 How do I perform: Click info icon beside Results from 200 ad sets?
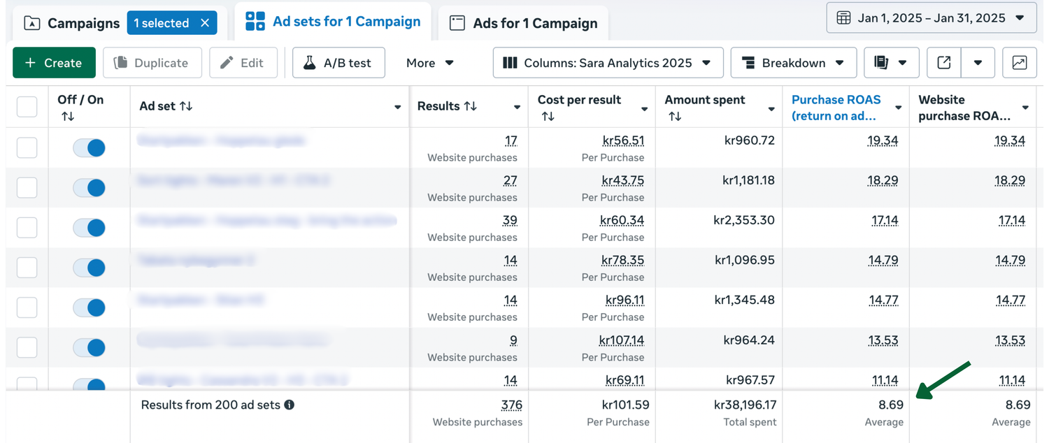[x=290, y=405]
